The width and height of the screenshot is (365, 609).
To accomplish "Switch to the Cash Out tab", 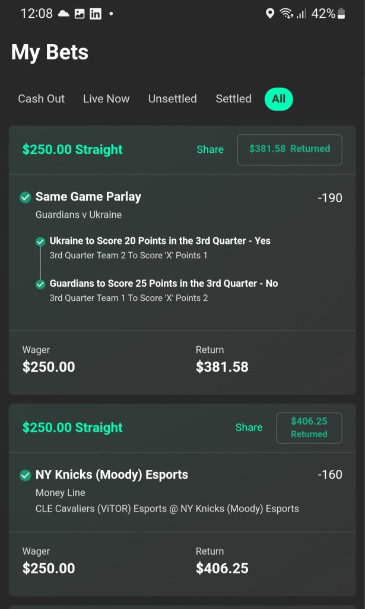I will [x=42, y=99].
